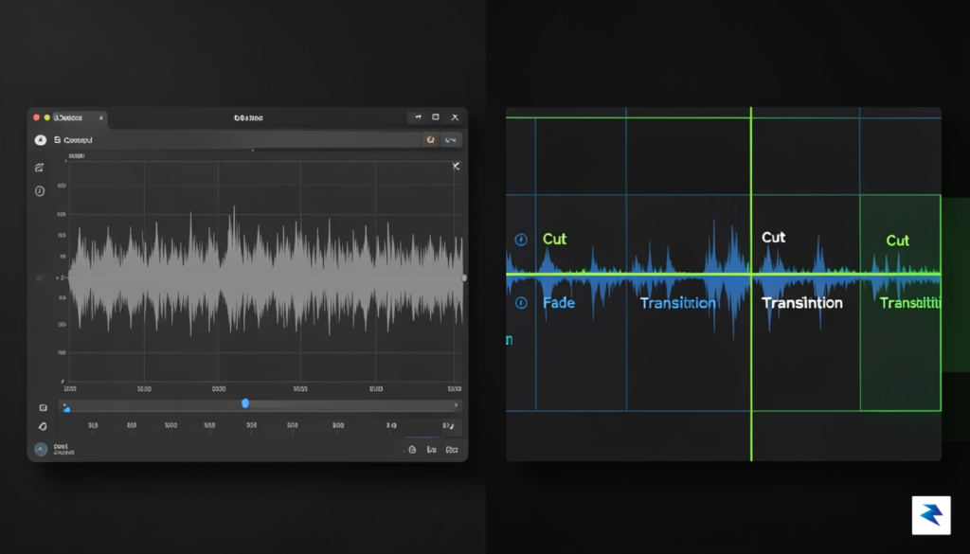This screenshot has width=970, height=554.
Task: Click the rightmost icon in the footer
Action: coord(452,450)
